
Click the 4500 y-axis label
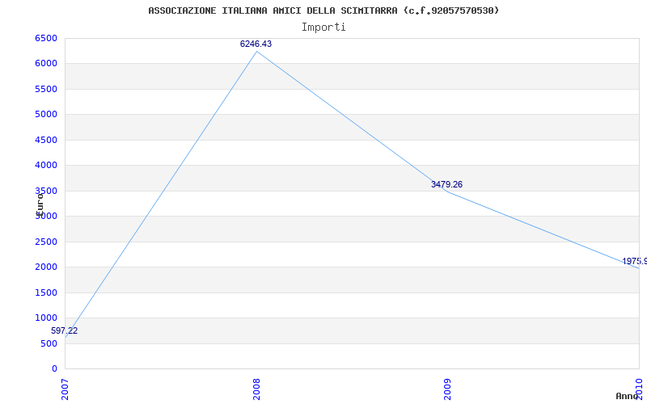(x=46, y=140)
